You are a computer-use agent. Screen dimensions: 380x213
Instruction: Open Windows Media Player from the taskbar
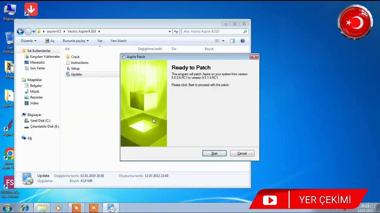coord(58,208)
